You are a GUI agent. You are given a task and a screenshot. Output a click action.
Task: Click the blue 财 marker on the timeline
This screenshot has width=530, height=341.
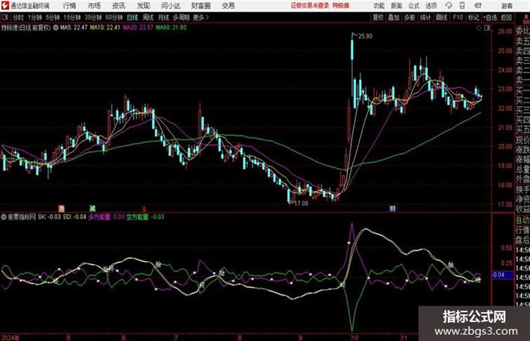393,209
